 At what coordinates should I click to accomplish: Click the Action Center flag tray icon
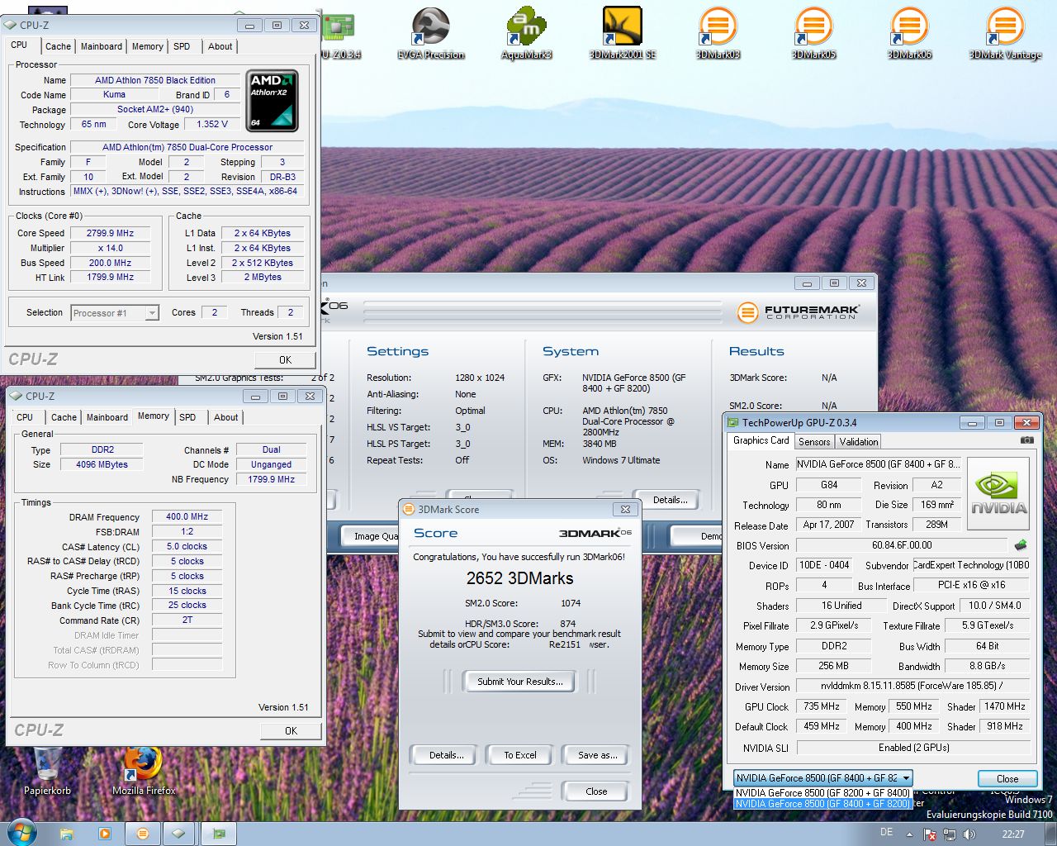(930, 834)
